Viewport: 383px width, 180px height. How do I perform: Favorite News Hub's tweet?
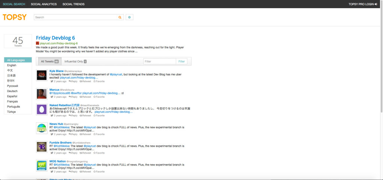tap(99, 134)
